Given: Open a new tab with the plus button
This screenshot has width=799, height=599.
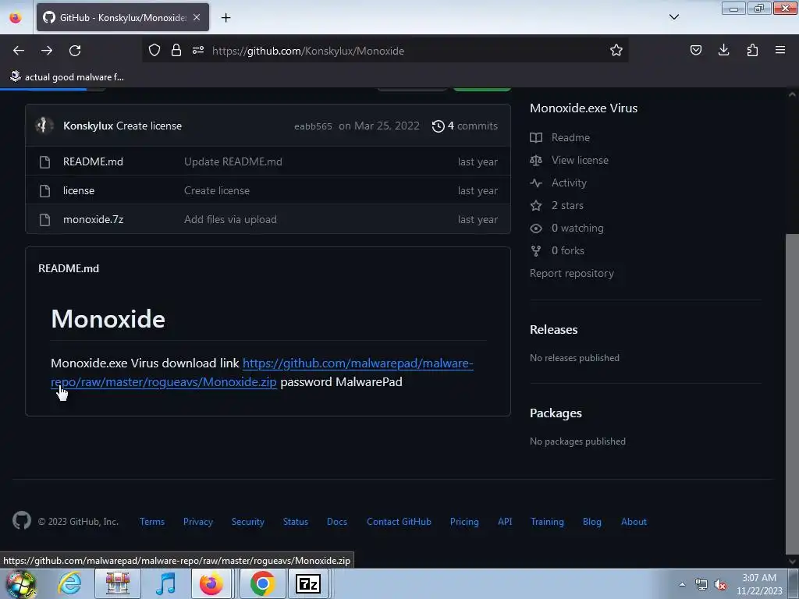Looking at the screenshot, I should click(x=225, y=18).
